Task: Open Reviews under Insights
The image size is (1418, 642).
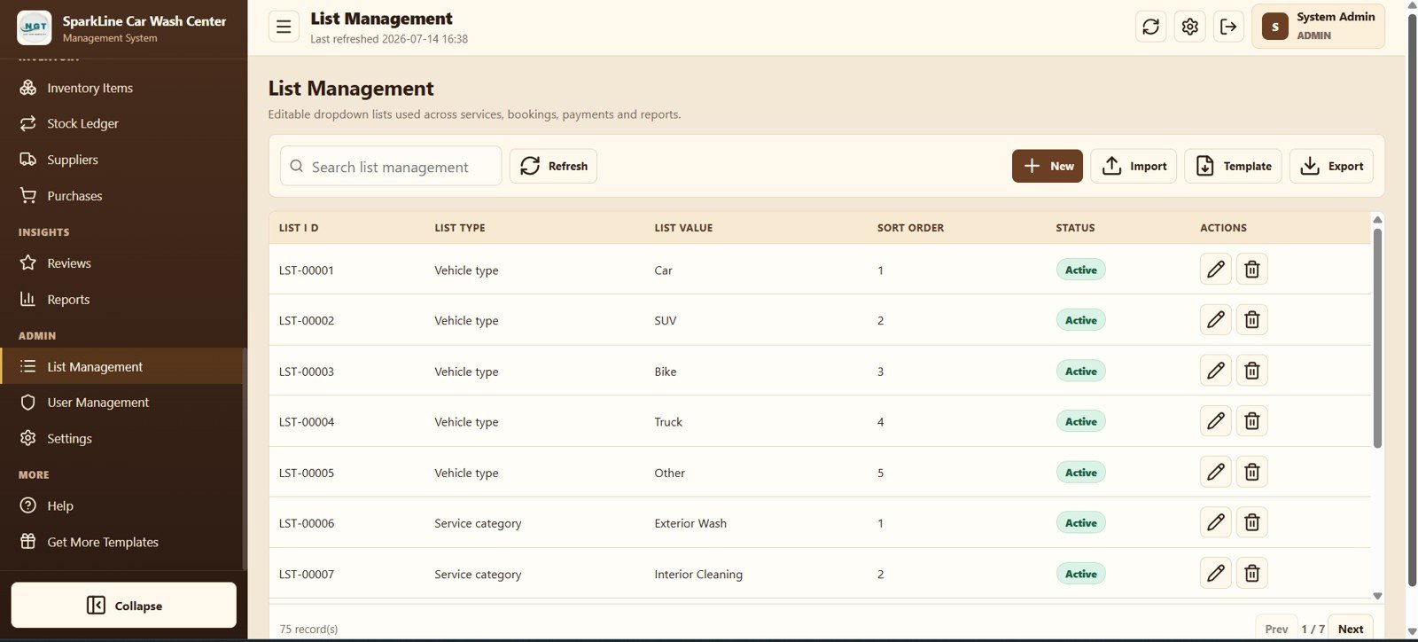Action: click(x=121, y=263)
